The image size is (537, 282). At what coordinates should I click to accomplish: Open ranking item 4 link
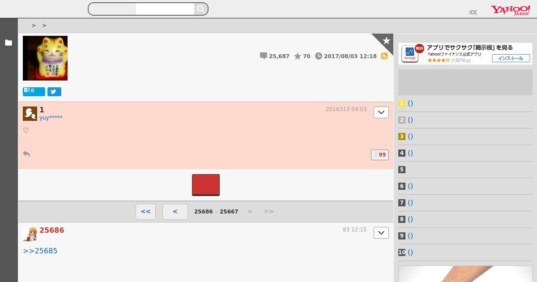click(x=410, y=153)
